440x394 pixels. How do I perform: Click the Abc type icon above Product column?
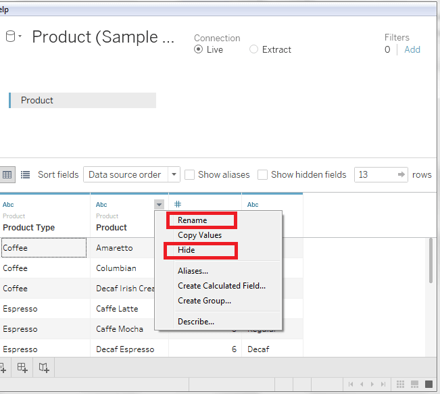click(x=101, y=205)
